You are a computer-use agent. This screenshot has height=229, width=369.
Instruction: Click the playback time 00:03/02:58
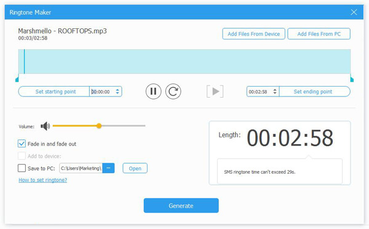[33, 38]
